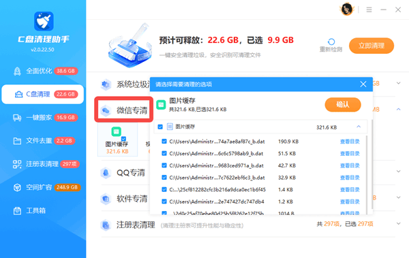Click the 微信专清 WeChat icon
The image size is (409, 258).
(x=106, y=110)
